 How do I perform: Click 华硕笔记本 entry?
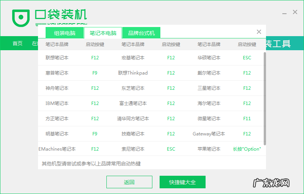click(x=209, y=57)
